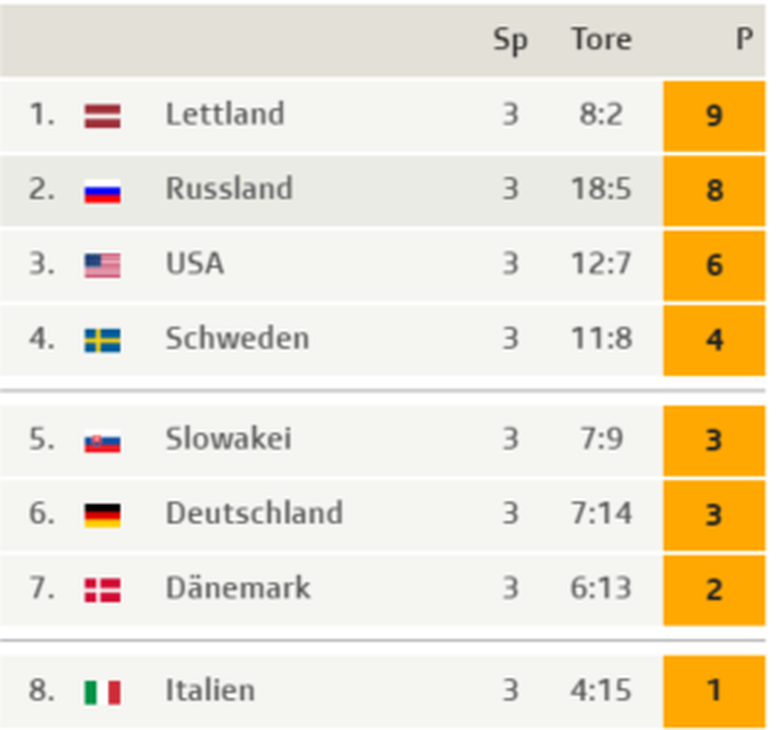Image resolution: width=777 pixels, height=730 pixels.
Task: Click the Denmark flag icon
Action: point(103,590)
